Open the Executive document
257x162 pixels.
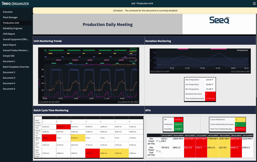[8, 12]
